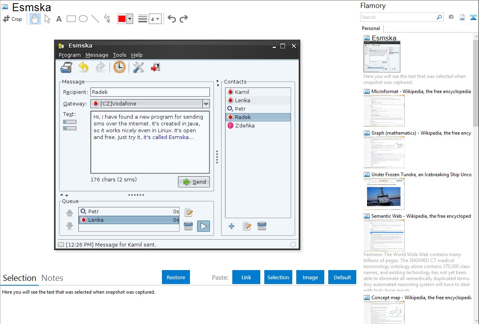Click the grey redo arrow in Esmska
This screenshot has height=324, width=479.
100,67
